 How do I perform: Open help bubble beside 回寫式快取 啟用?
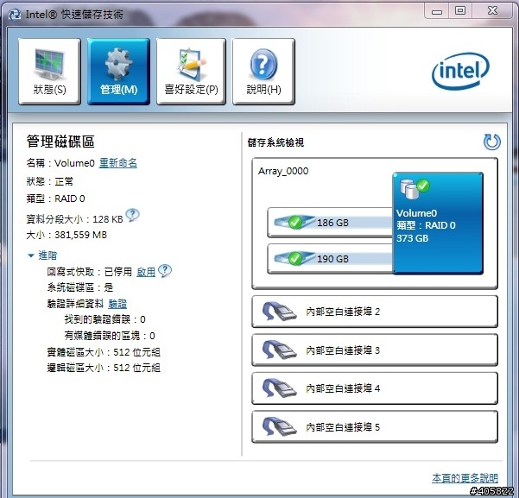(x=165, y=271)
